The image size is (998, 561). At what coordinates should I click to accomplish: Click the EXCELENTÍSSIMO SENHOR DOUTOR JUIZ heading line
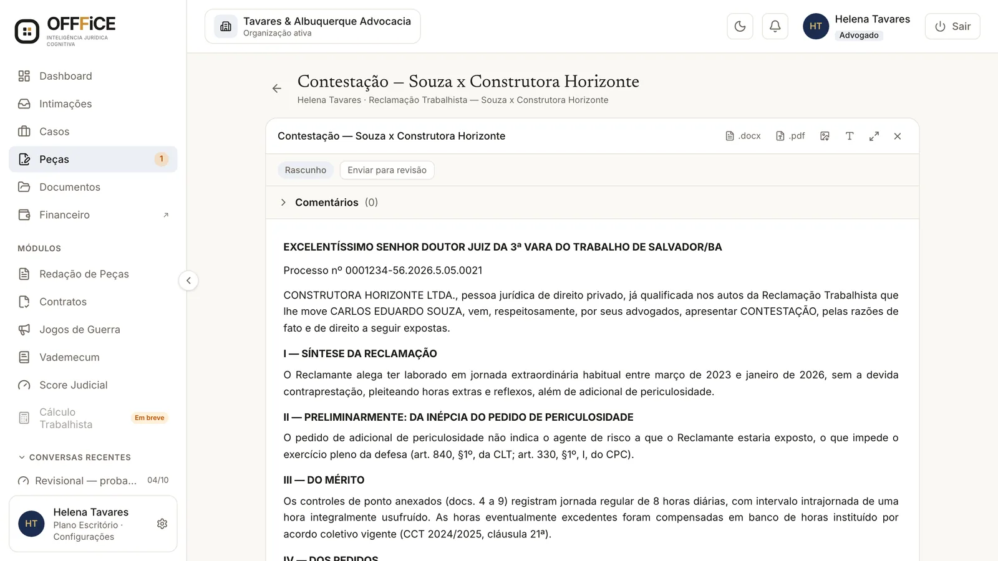point(503,247)
